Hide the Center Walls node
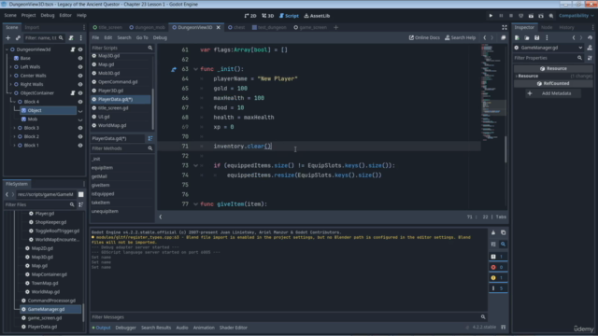 (x=80, y=76)
